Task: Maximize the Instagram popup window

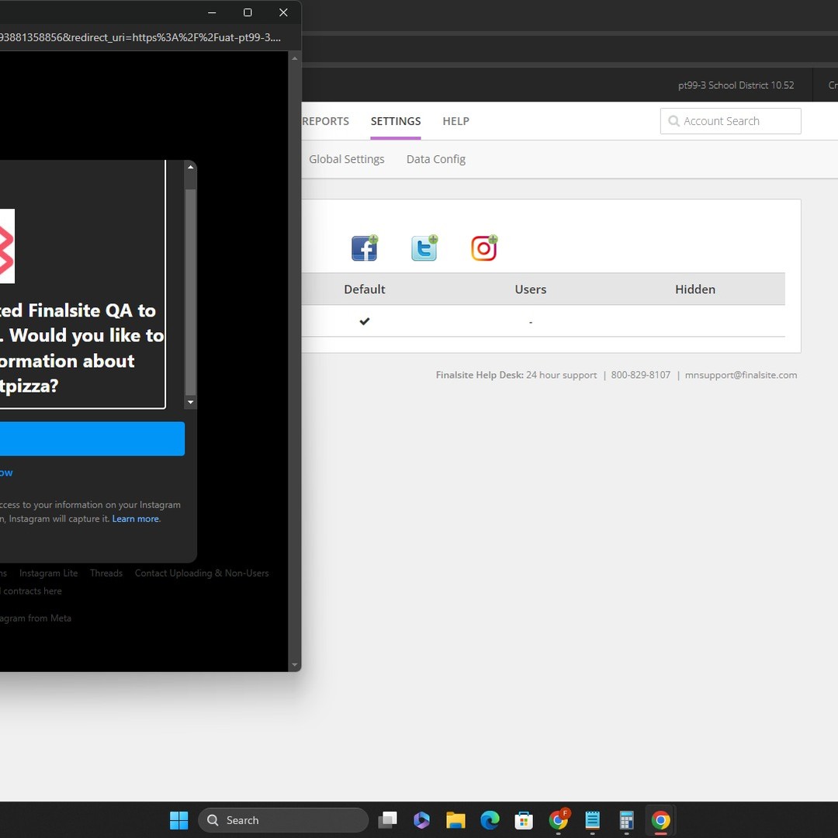Action: pyautogui.click(x=248, y=12)
